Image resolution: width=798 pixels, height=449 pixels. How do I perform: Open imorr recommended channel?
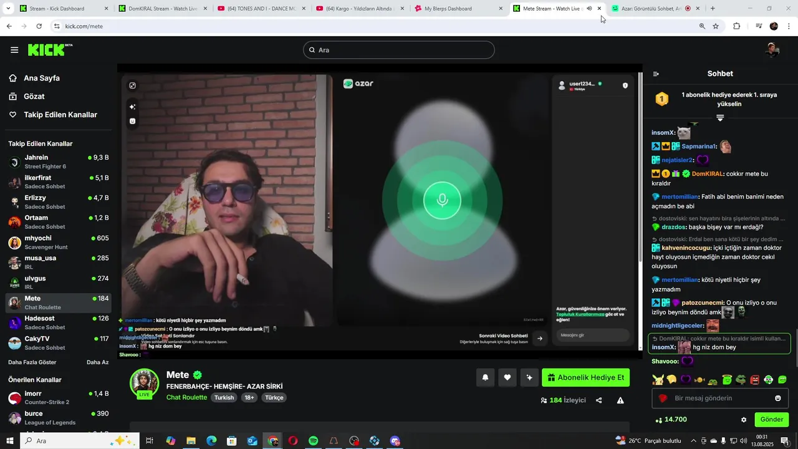point(59,398)
